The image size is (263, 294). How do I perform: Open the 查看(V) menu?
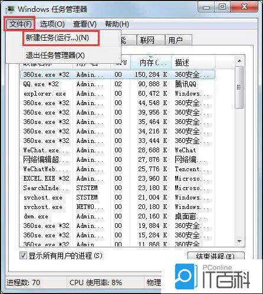click(85, 24)
